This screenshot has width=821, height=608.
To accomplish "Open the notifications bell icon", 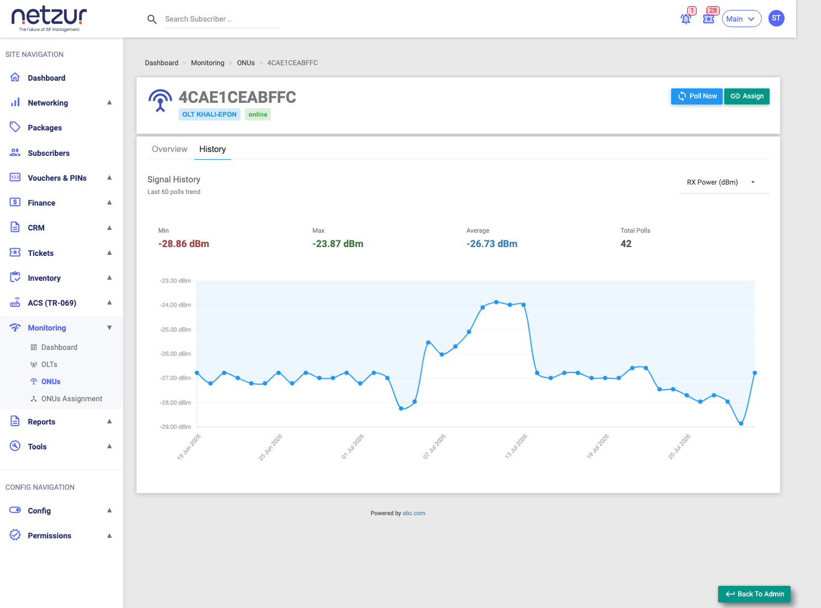I will click(686, 19).
